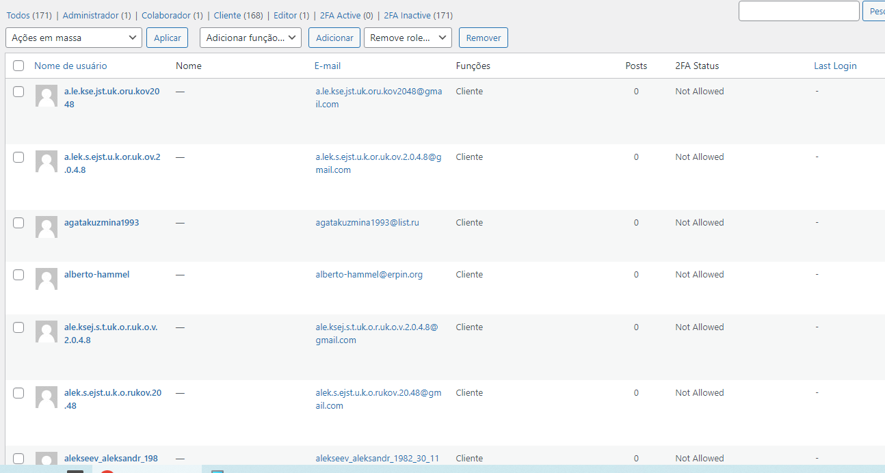This screenshot has width=885, height=473.
Task: Check the box for a.lek.s.ejst.u.k.or.uk.ov.2.0.4.8
Action: tap(18, 157)
